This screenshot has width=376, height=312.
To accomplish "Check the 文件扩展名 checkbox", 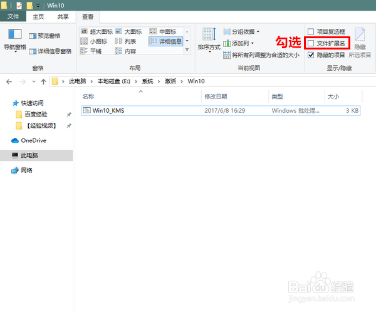I will [x=311, y=43].
